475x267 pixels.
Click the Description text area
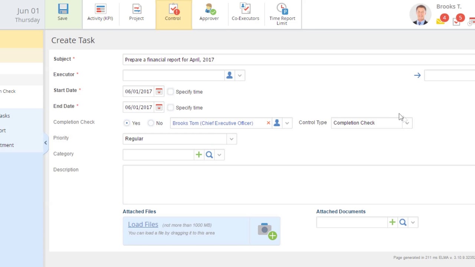tap(299, 185)
